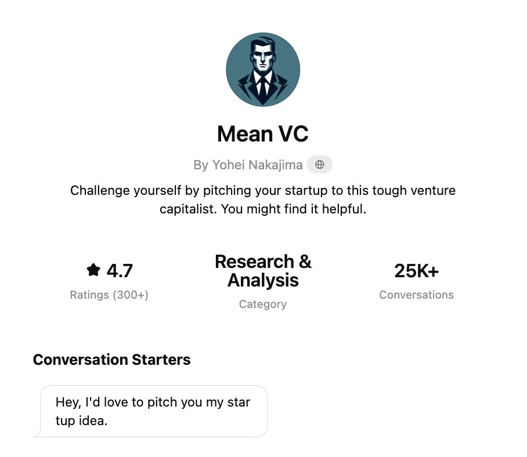Screen dimensions: 527x457
Task: Click the globe icon beside the author name
Action: click(x=319, y=165)
